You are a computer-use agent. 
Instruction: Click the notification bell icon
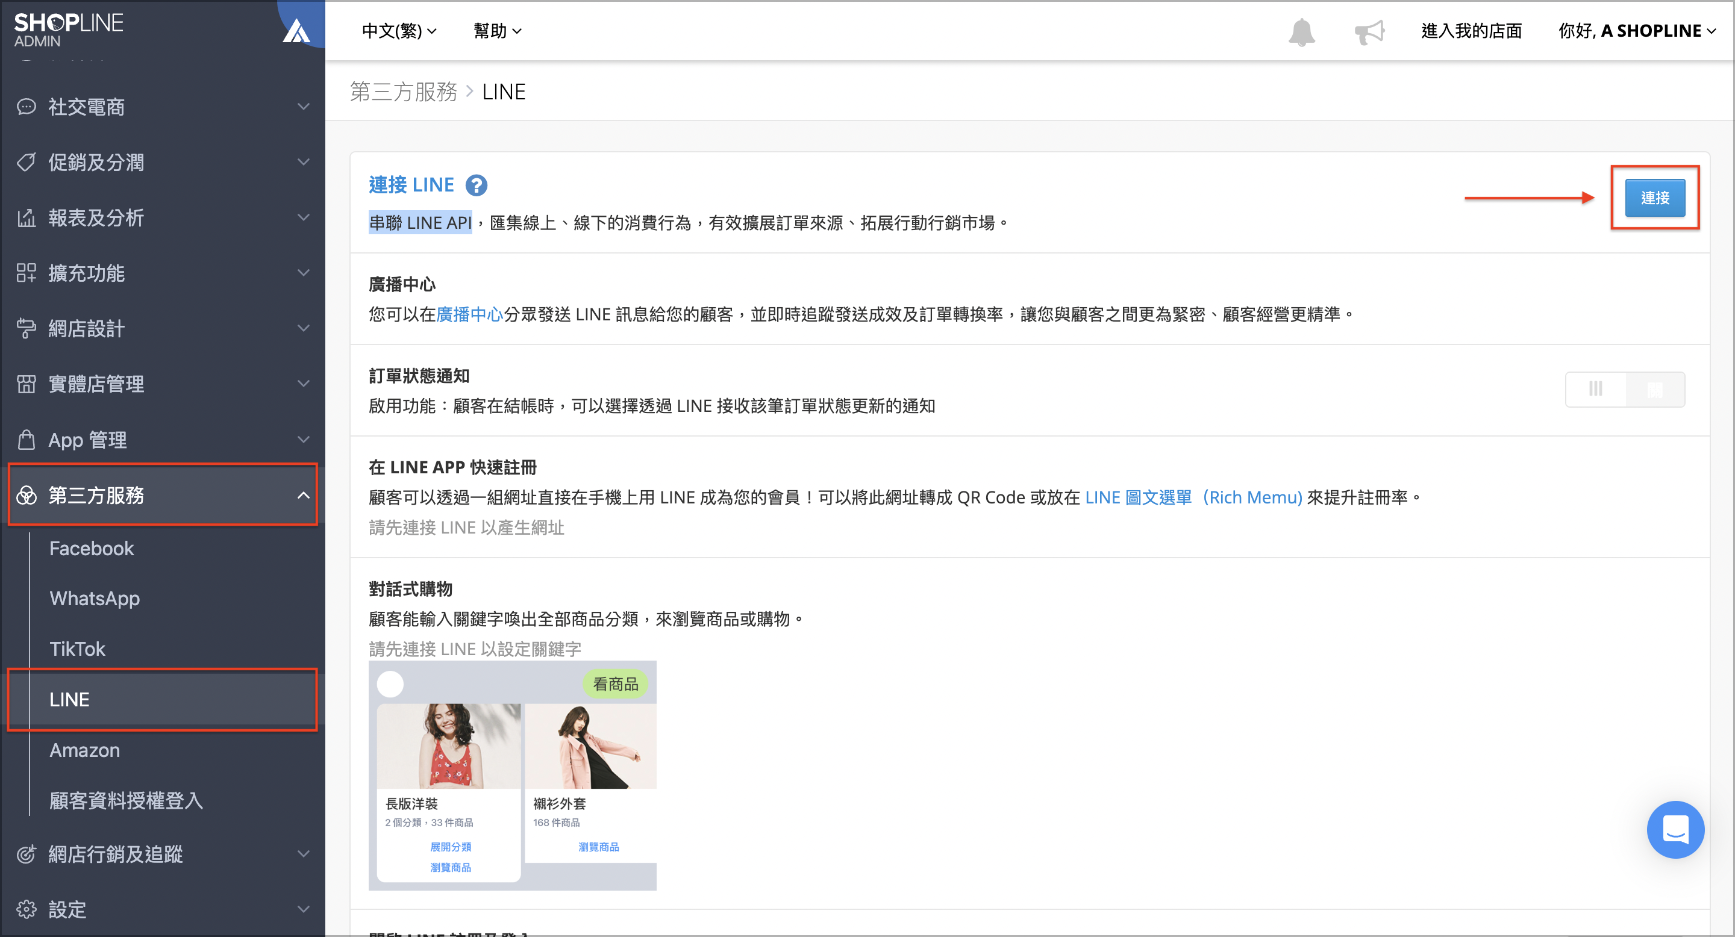(x=1301, y=32)
